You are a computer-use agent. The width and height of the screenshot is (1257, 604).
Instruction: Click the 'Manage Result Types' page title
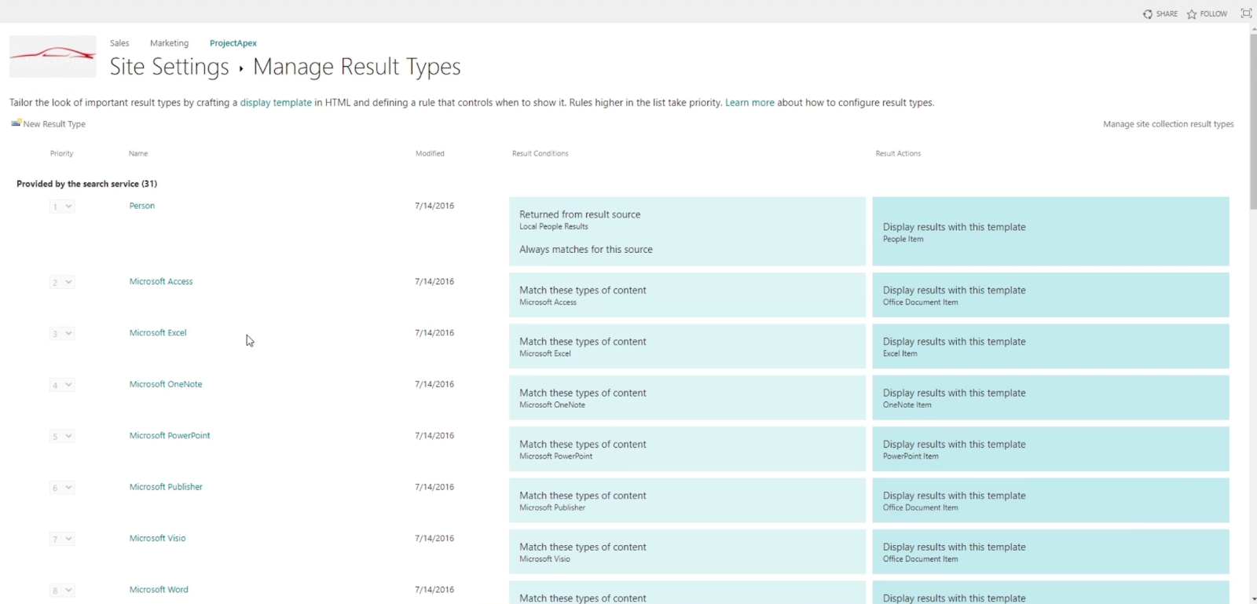click(357, 67)
